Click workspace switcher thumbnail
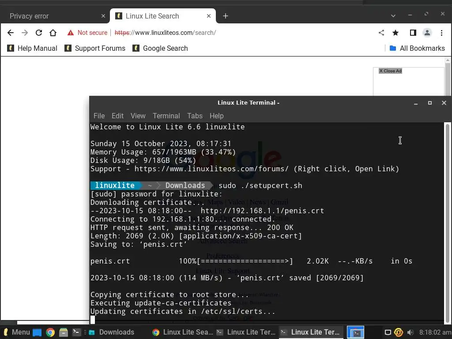The height and width of the screenshot is (339, 452). [x=355, y=332]
